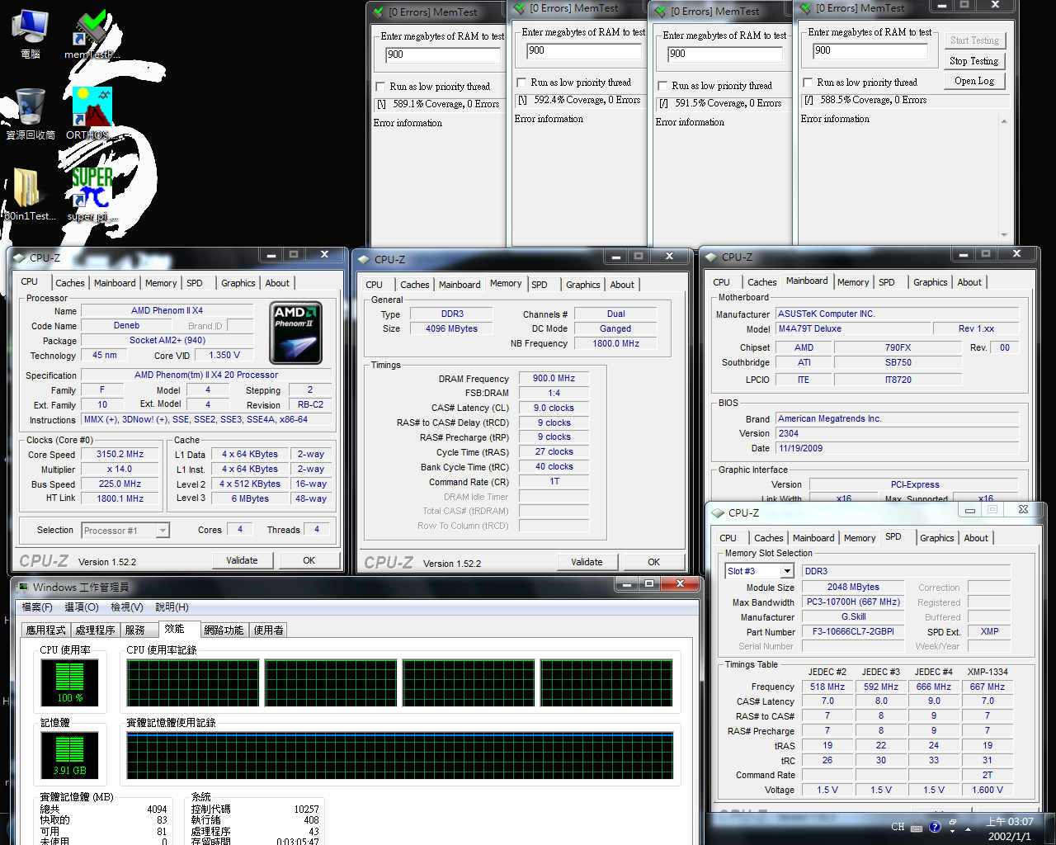Image resolution: width=1056 pixels, height=845 pixels.
Task: Click the title icon of the CPU-Z memory window
Action: click(365, 259)
